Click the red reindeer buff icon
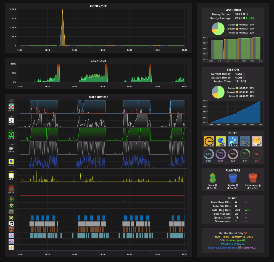 [11, 189]
